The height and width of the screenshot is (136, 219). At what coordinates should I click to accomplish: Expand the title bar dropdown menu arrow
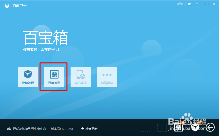click(x=197, y=4)
